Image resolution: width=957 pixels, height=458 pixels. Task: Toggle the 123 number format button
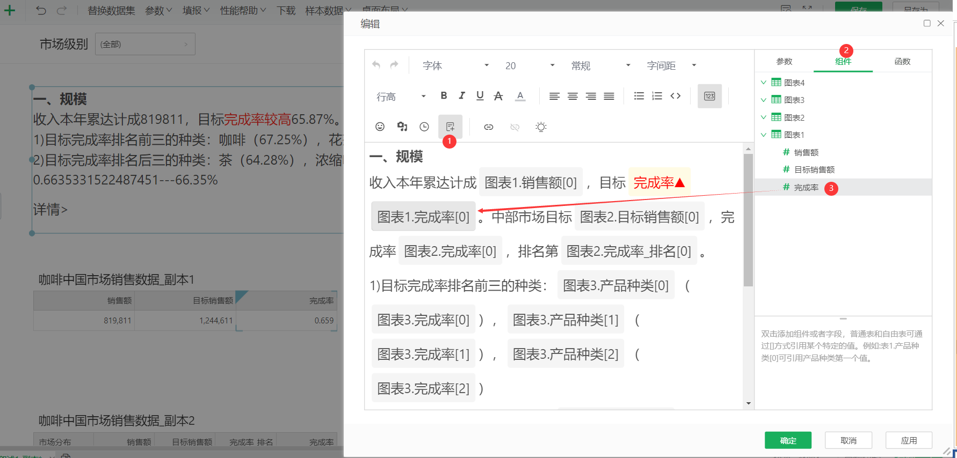[709, 96]
